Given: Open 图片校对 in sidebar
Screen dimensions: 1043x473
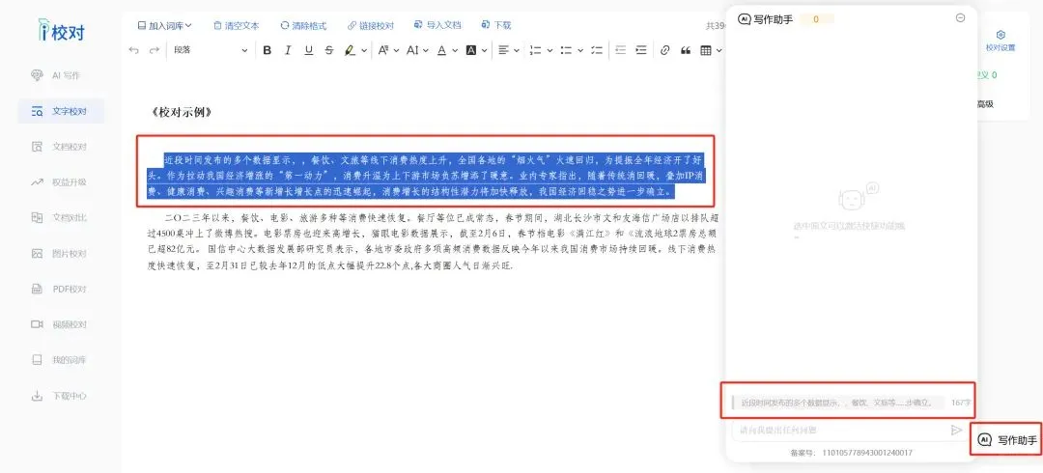Looking at the screenshot, I should click(x=60, y=254).
